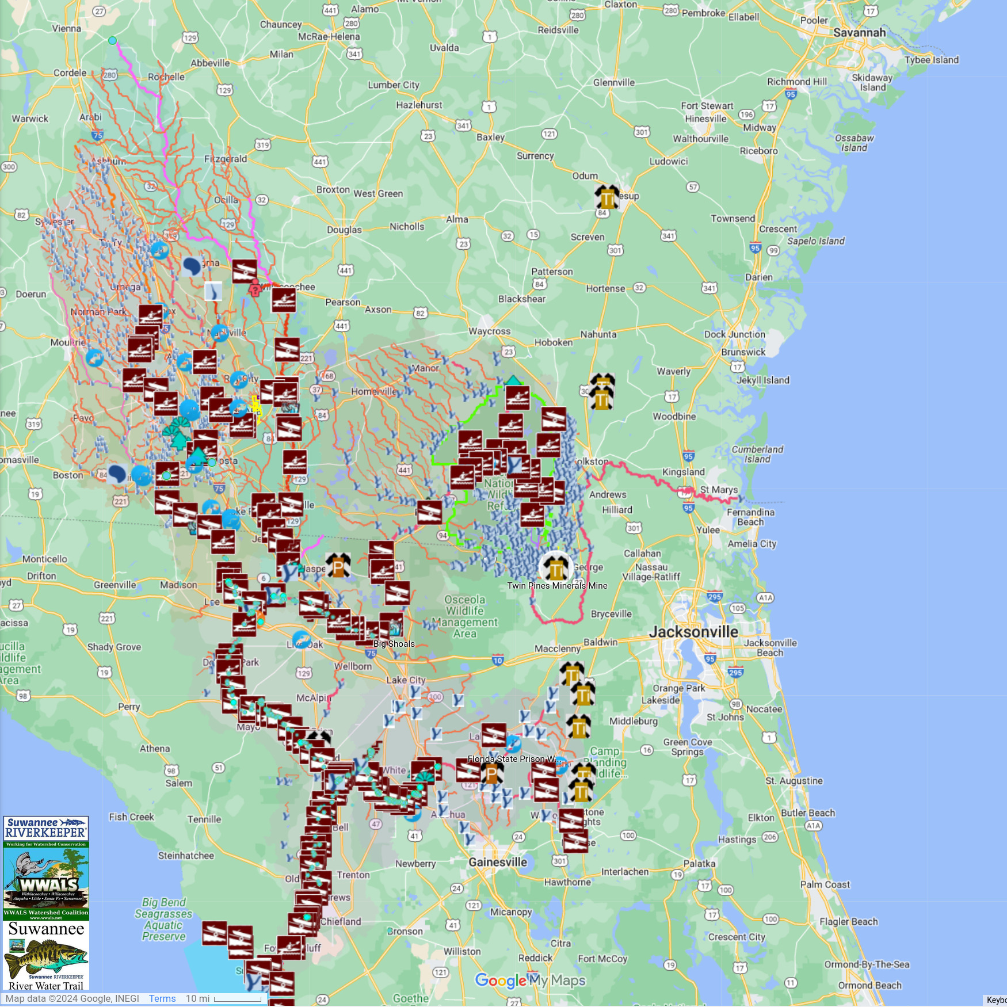Open the leftmost boat ramp marker near Big Bend
1007x1007 pixels.
coord(215,933)
